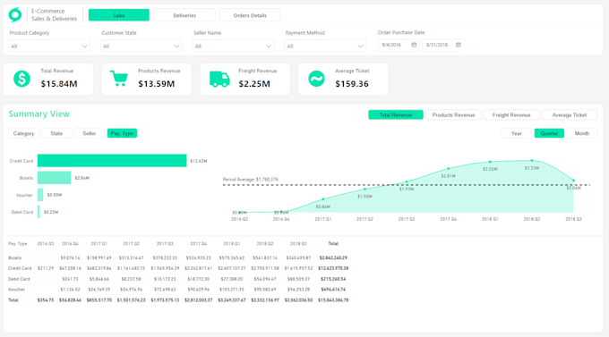Open calendar picker for start date 9/4/2016

(x=414, y=45)
